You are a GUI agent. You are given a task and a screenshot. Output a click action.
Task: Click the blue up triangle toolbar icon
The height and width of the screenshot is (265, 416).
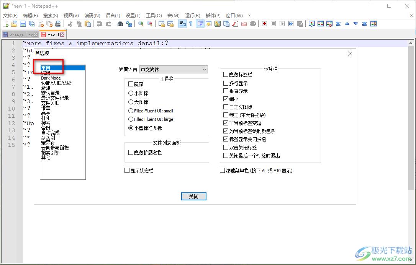tap(347, 24)
